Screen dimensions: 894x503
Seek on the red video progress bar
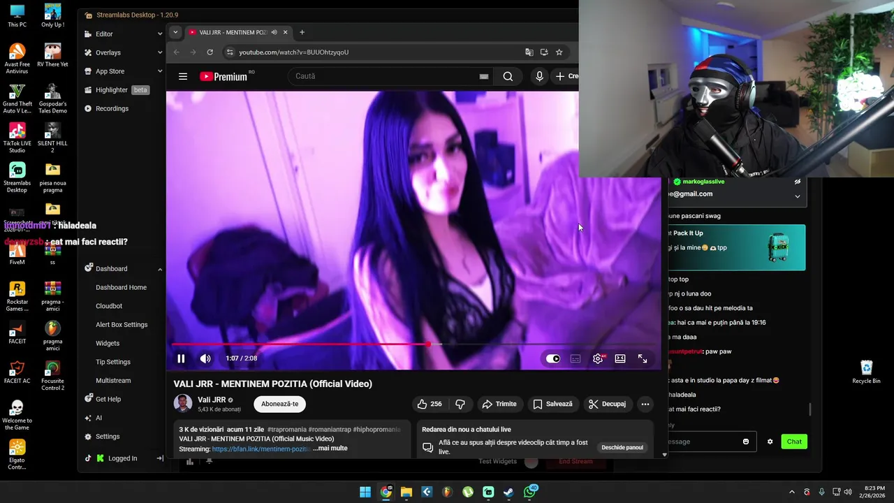[x=415, y=344]
